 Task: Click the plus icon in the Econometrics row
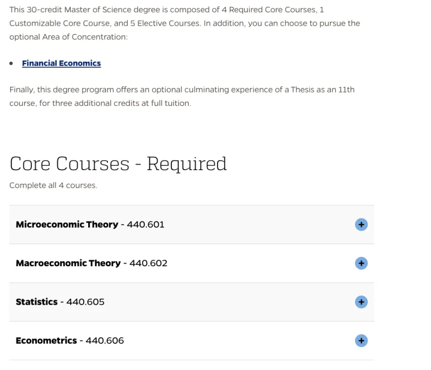(x=361, y=340)
